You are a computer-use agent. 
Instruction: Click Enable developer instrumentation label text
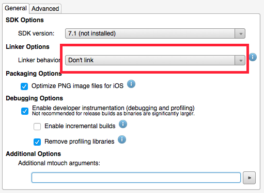(x=113, y=108)
